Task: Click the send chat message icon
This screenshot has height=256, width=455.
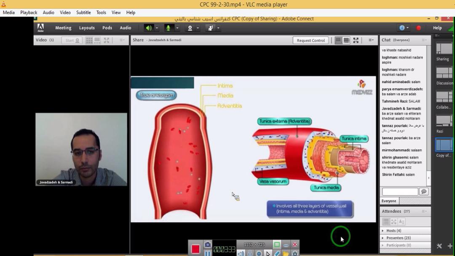Action: pos(423,191)
